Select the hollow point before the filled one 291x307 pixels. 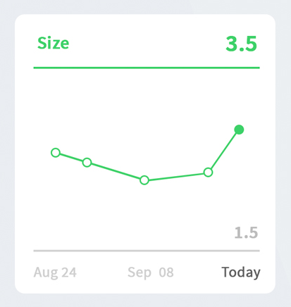[x=208, y=173]
